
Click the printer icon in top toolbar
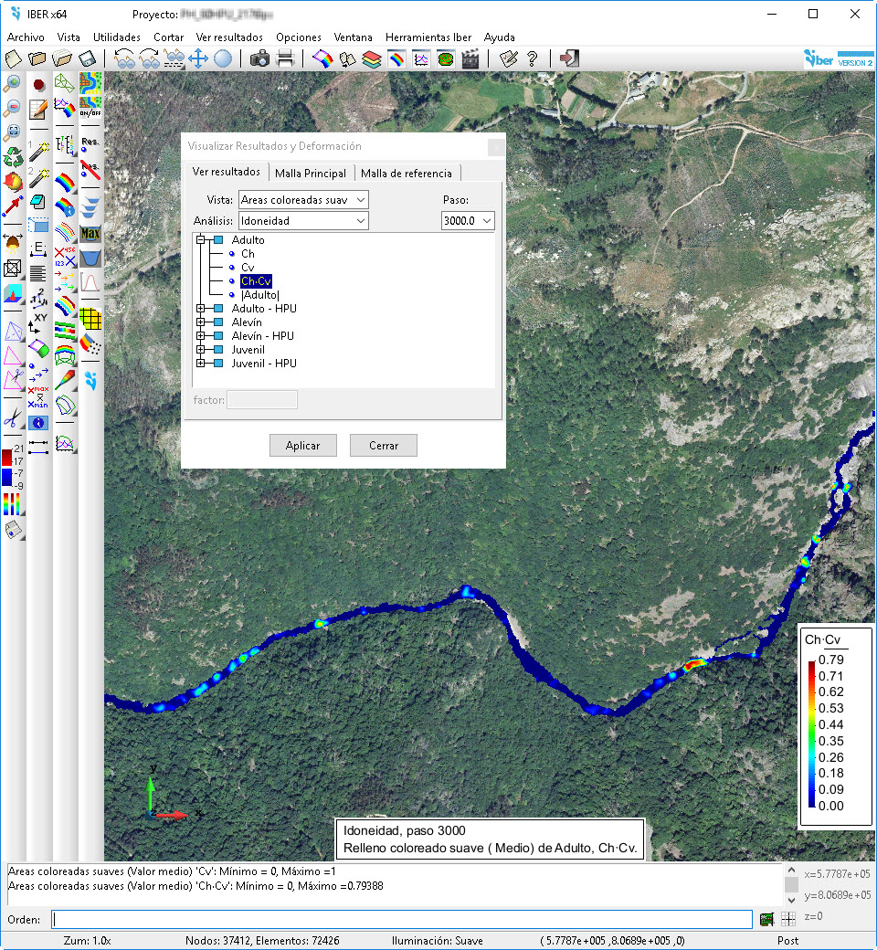pyautogui.click(x=285, y=59)
